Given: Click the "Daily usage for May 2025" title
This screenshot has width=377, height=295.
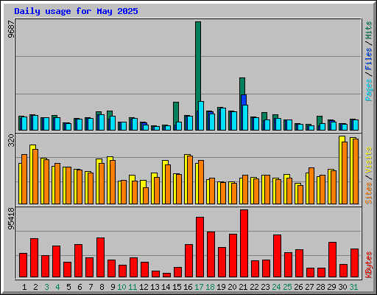Looking at the screenshot, I should [x=76, y=11].
